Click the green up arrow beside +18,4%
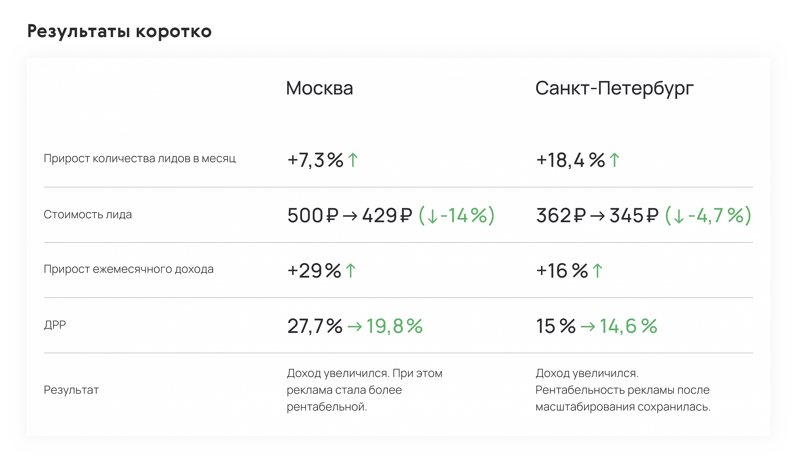The width and height of the screenshot is (797, 458). [x=614, y=160]
